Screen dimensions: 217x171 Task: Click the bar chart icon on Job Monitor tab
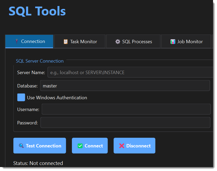173,41
